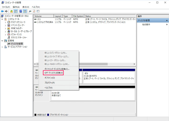Select ディスクの管理 in the tree

(15, 44)
